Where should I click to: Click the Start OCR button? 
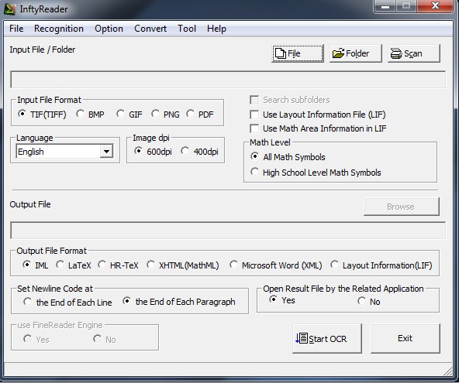pyautogui.click(x=327, y=338)
